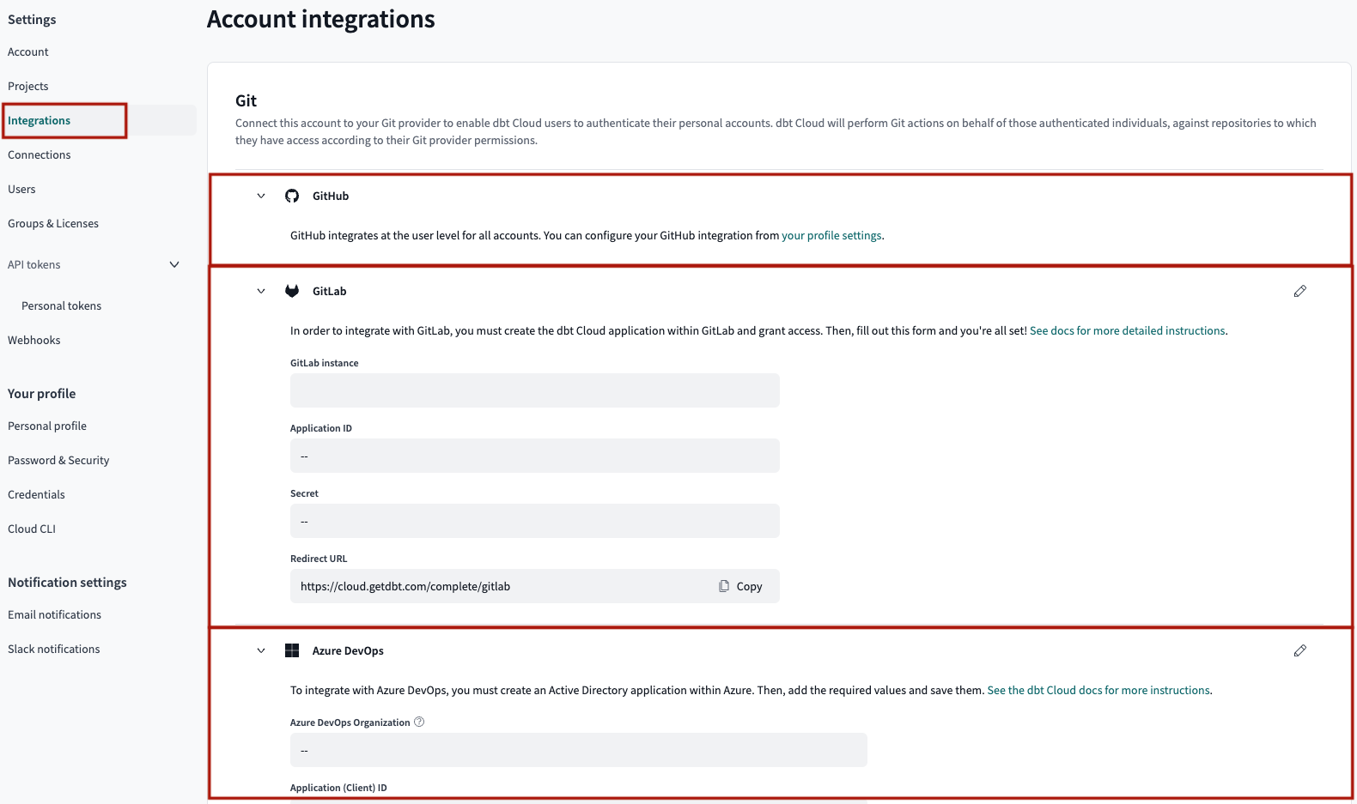
Task: Select Groups & Licenses in sidebar
Action: pyautogui.click(x=53, y=224)
